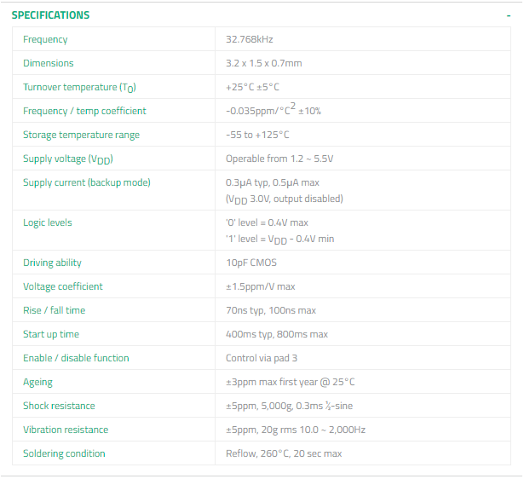Click the 70ns typ, 100ns max value

click(x=271, y=310)
